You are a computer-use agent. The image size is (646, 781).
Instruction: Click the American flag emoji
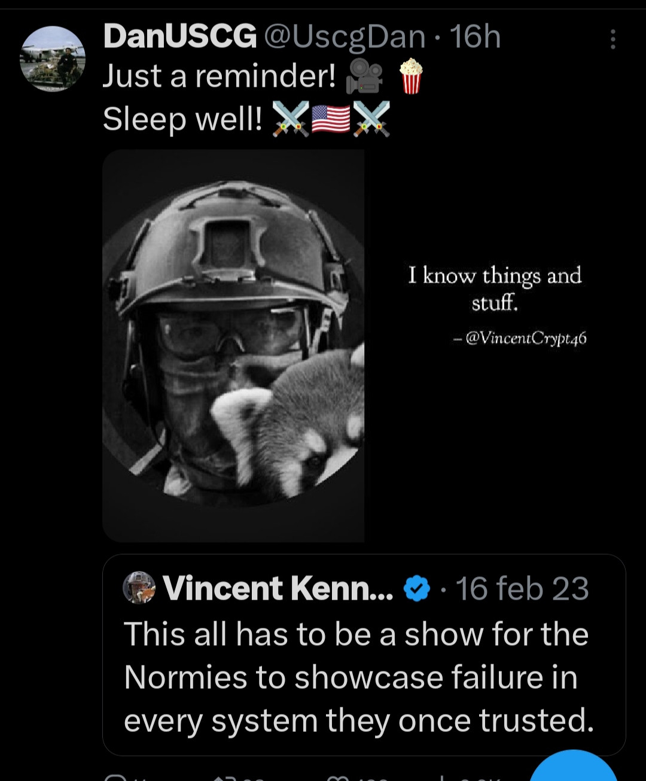(x=331, y=118)
